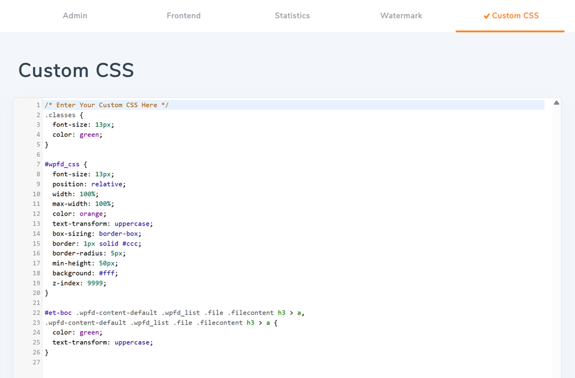Switch to the Frontend tab

(183, 16)
